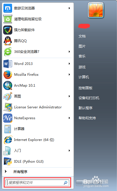The height and width of the screenshot is (191, 117).
Task: Click the License Server Administrator label
Action: 38,107
